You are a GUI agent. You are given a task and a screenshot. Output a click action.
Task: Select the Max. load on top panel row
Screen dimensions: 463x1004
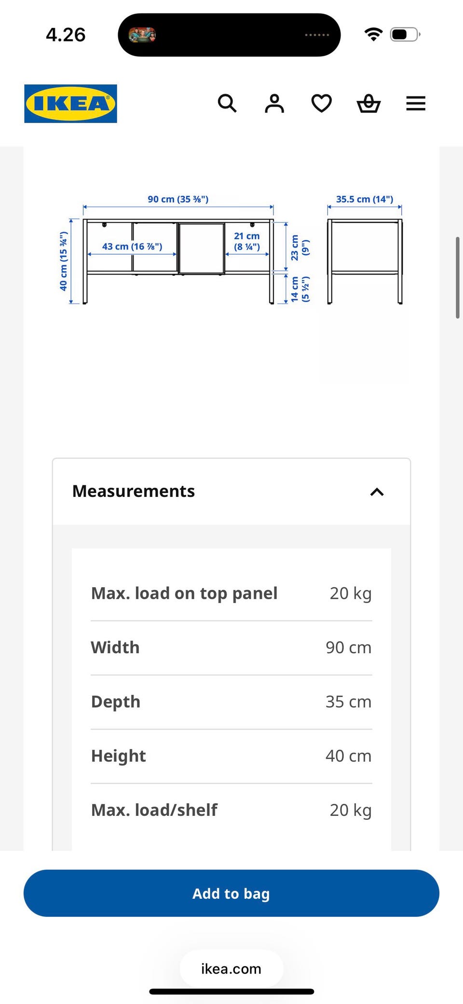(231, 593)
